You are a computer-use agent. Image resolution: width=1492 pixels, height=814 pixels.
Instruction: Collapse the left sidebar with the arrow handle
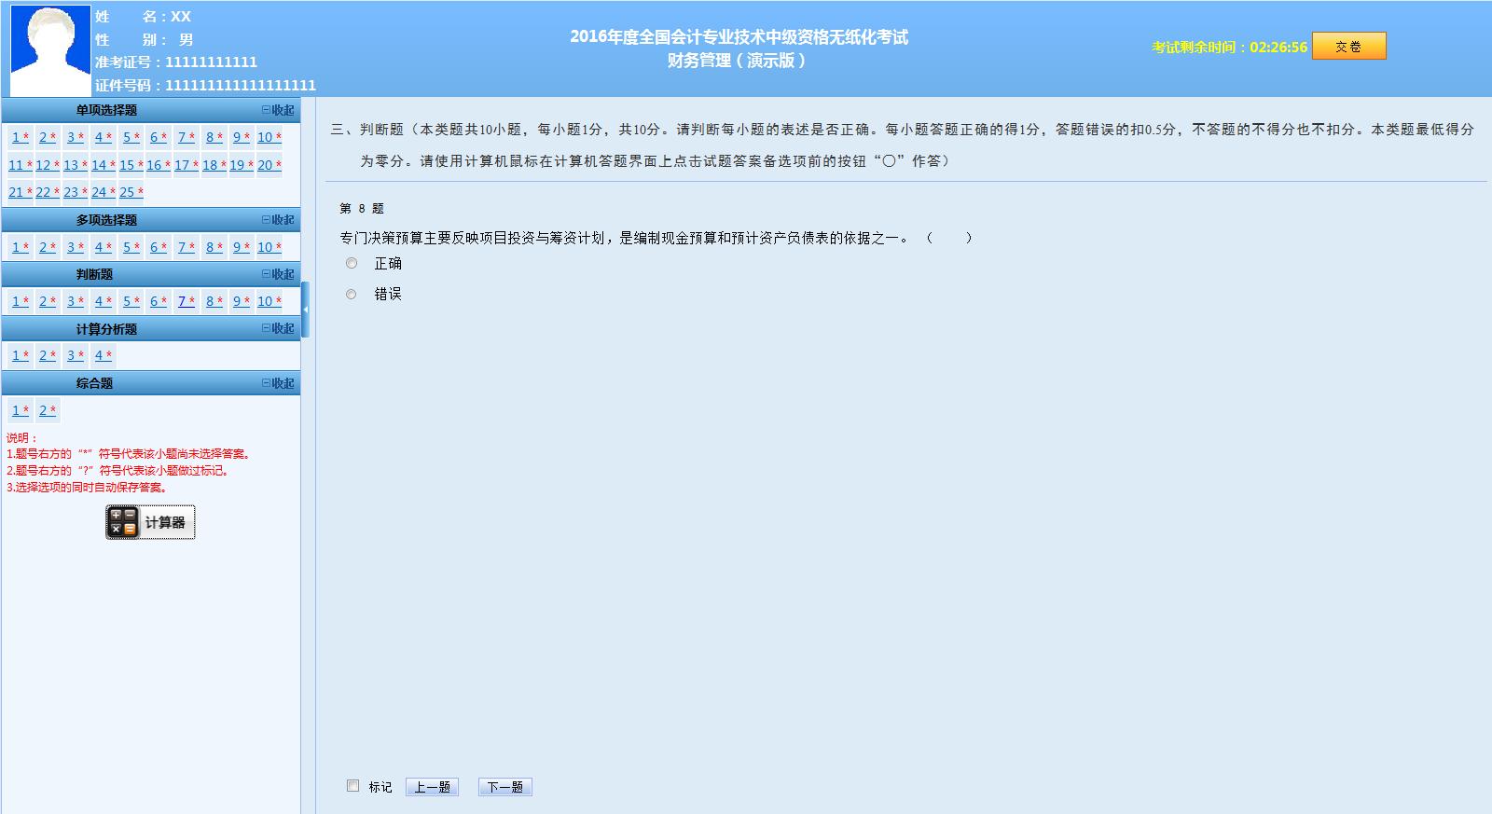click(305, 310)
